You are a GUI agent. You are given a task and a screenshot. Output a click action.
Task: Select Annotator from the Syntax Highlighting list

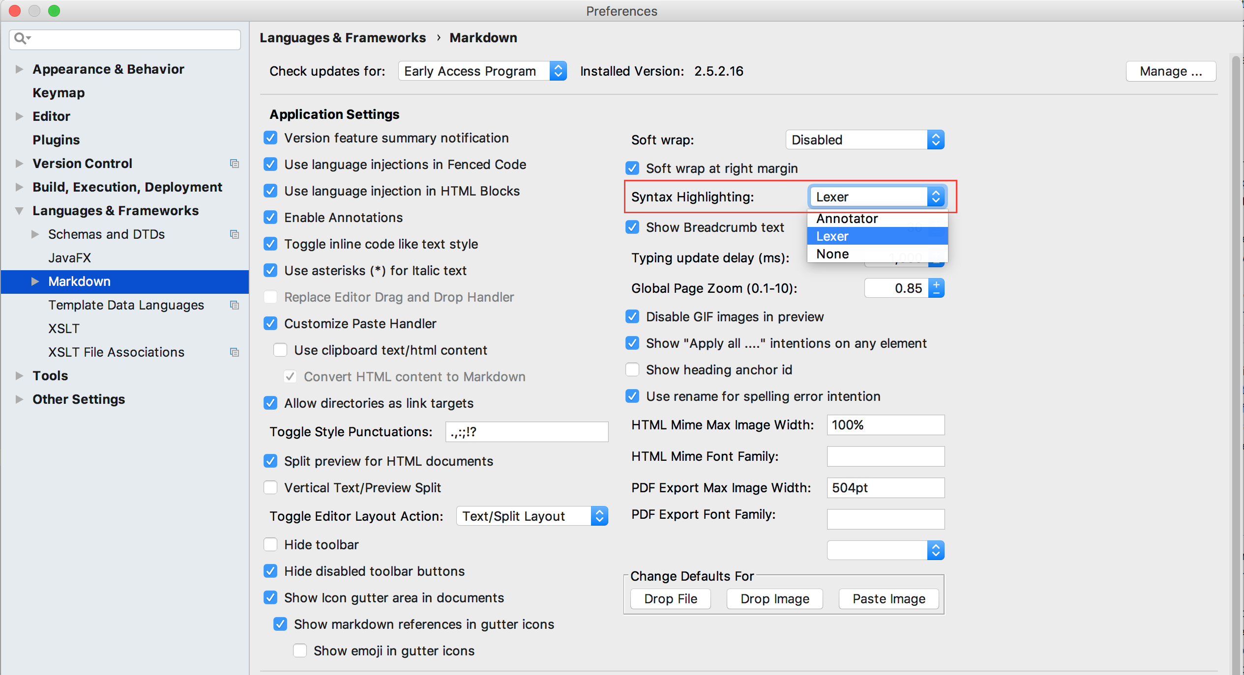point(847,218)
